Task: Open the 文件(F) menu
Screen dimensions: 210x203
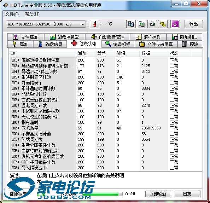Action: click(x=12, y=14)
